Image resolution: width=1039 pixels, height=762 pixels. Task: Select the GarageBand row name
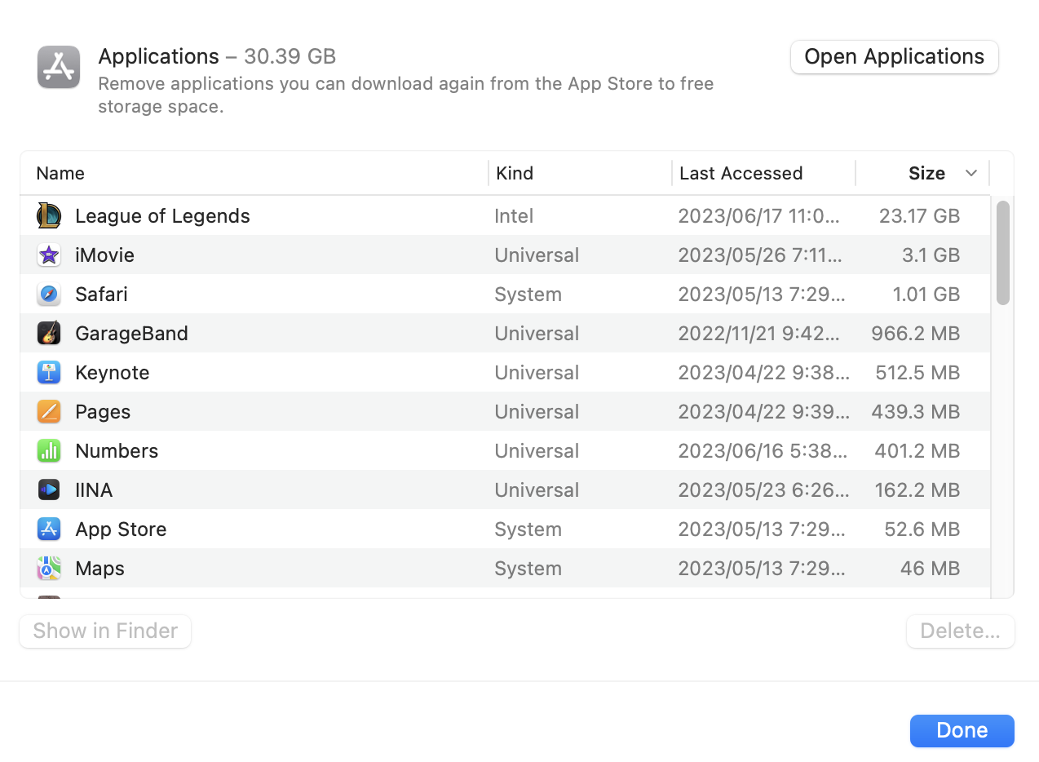(x=131, y=334)
